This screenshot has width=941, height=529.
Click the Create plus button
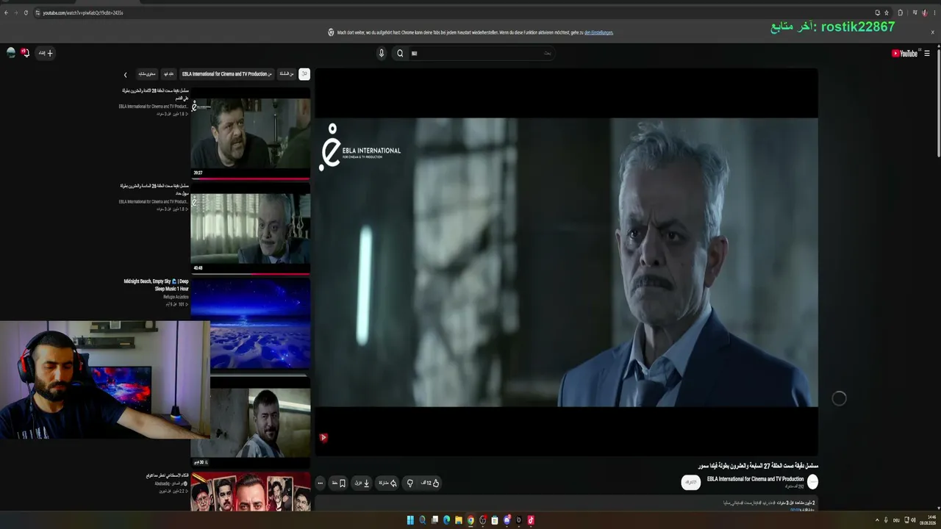click(x=46, y=53)
